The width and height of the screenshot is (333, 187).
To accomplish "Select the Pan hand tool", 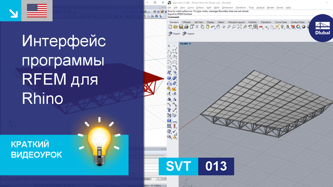I will point(218,27).
